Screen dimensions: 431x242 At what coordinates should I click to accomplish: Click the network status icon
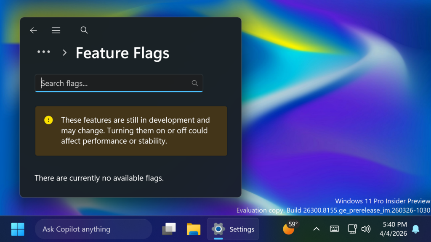click(x=352, y=229)
